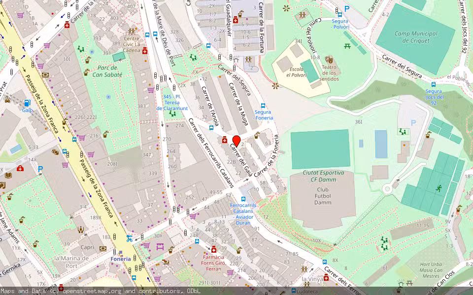Click the Centre Cívic La Cadena community icon

point(132,31)
